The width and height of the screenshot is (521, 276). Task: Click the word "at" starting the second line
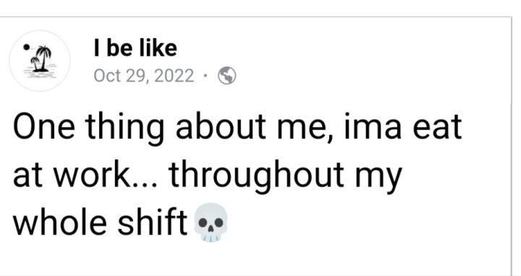[28, 176]
